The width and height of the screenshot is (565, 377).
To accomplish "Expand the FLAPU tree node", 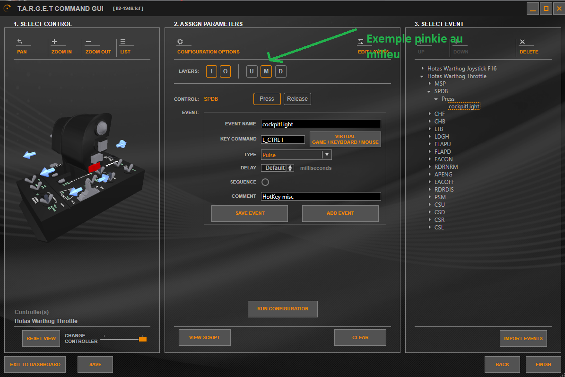I will (x=429, y=144).
